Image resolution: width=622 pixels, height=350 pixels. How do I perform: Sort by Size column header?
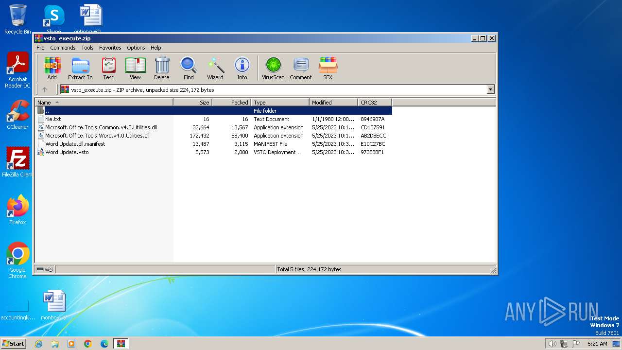coord(193,102)
